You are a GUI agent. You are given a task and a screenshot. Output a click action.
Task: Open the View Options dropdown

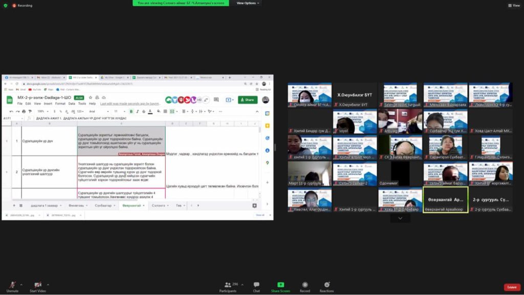point(248,3)
